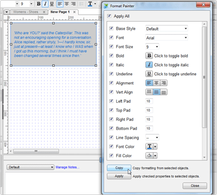Uncheck the Line Spacing checkbox
Viewport: 217px width, 195px height.
111,137
